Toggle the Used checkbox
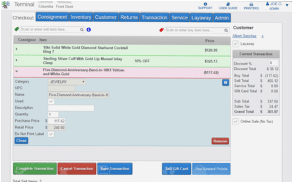 [51, 101]
